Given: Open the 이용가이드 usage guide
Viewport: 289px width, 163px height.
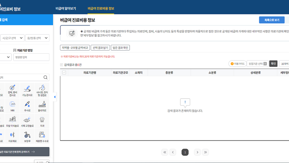Looking at the screenshot, I should (238, 64).
